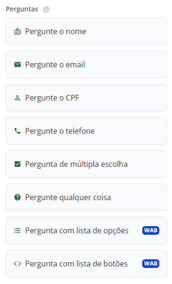172x284 pixels.
Task: Click the checkbox icon for múltipla escolha
Action: click(17, 164)
